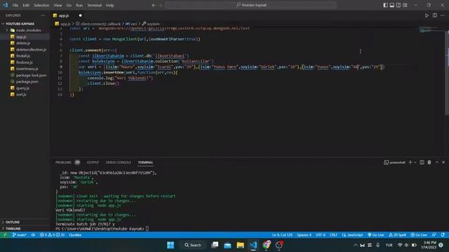449x252 pixels.
Task: Change CRLF end of line sequence
Action: (333, 235)
